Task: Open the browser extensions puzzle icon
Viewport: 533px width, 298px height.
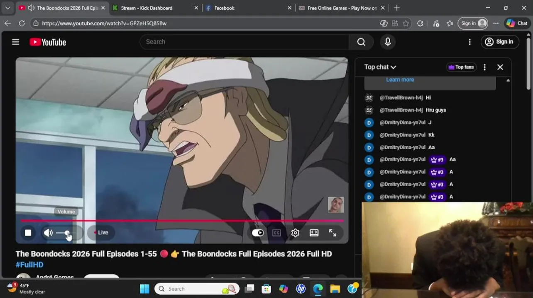Action: point(420,23)
